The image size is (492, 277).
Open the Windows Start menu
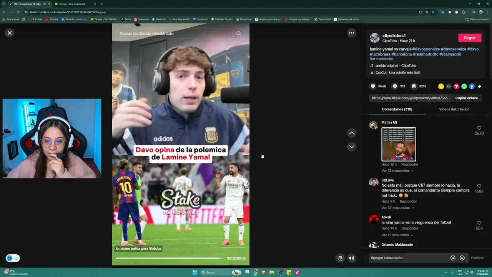pos(195,272)
